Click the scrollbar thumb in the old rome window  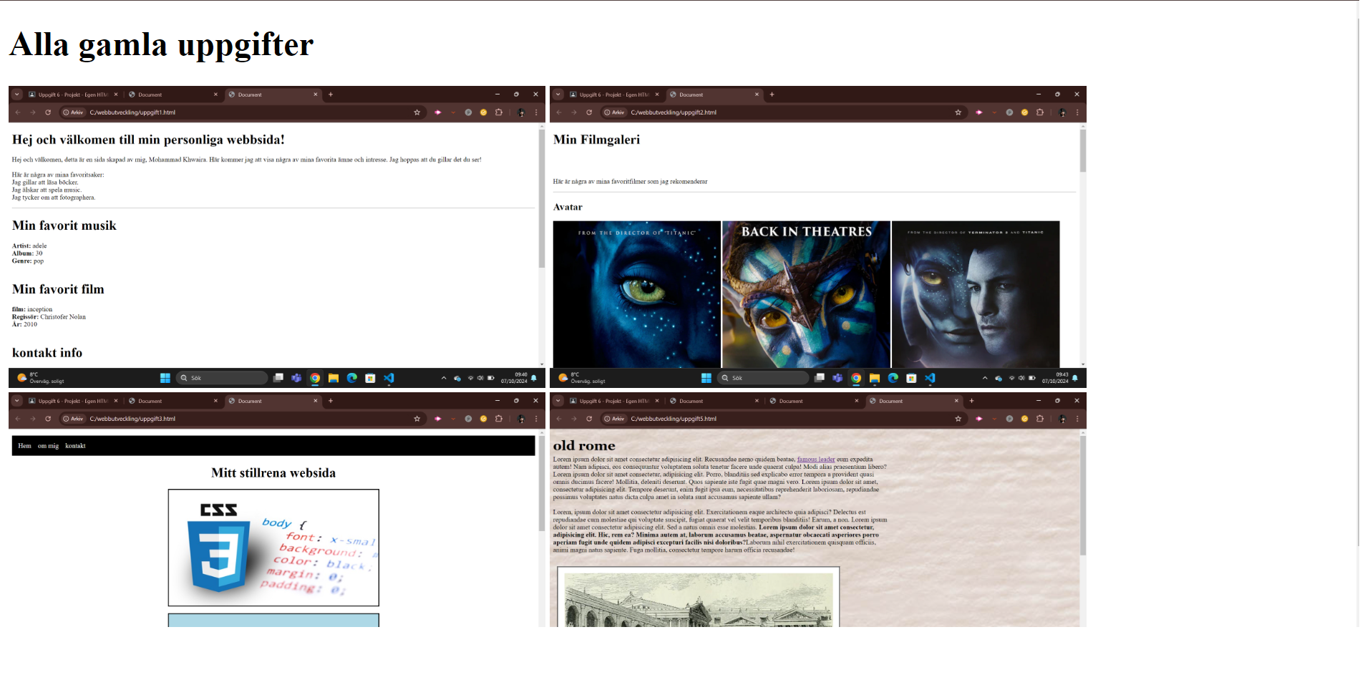tap(1083, 495)
